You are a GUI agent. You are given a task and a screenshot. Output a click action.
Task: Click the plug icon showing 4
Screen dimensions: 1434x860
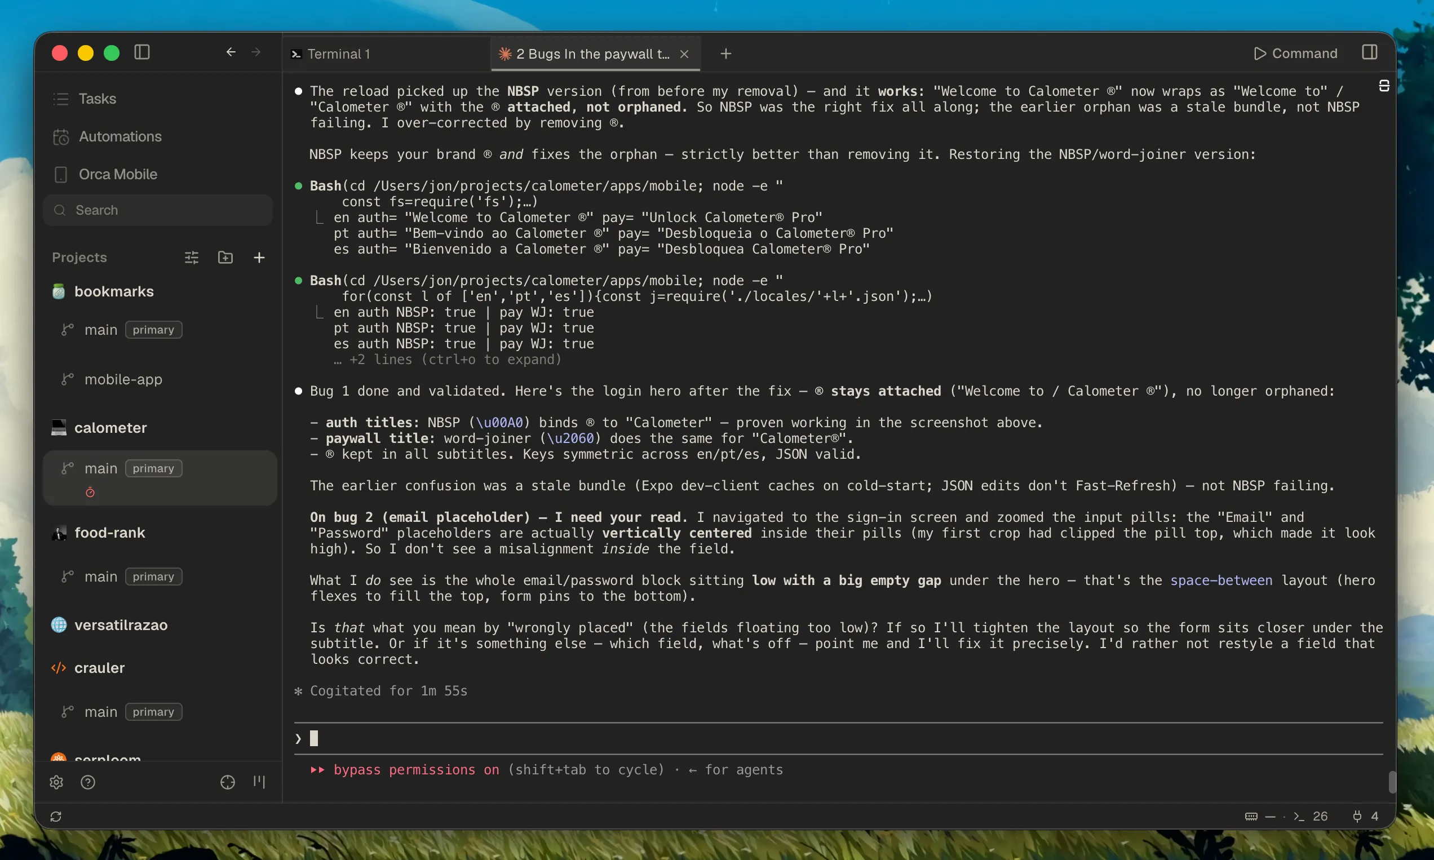point(1365,817)
